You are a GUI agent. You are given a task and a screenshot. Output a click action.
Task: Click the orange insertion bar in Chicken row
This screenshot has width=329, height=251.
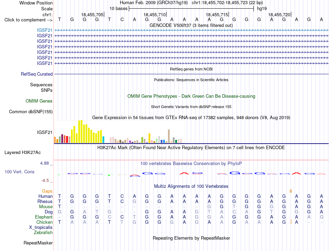[x=291, y=222]
